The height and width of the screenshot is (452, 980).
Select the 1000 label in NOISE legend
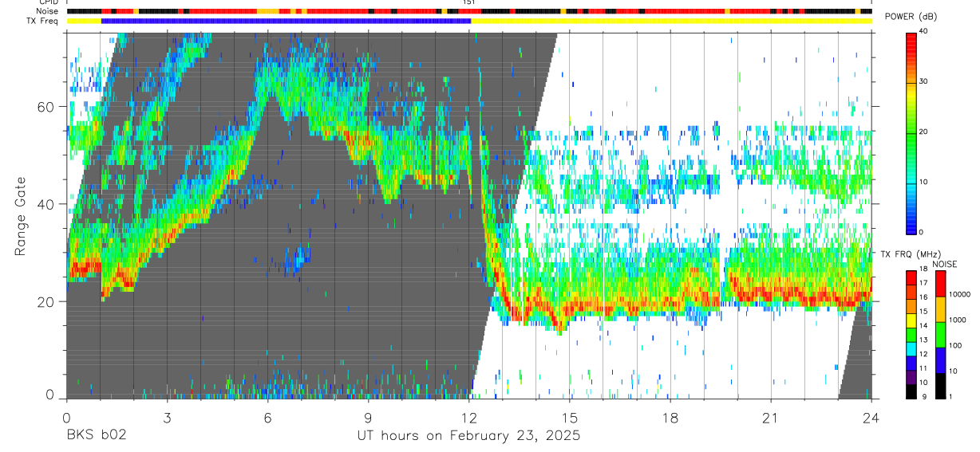[957, 320]
